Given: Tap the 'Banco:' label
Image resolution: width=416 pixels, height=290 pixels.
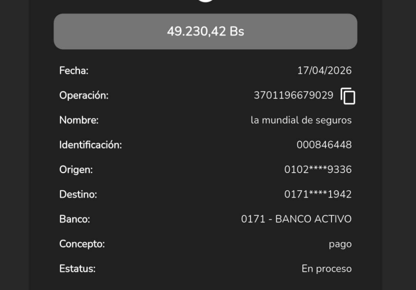Looking at the screenshot, I should [x=75, y=219].
